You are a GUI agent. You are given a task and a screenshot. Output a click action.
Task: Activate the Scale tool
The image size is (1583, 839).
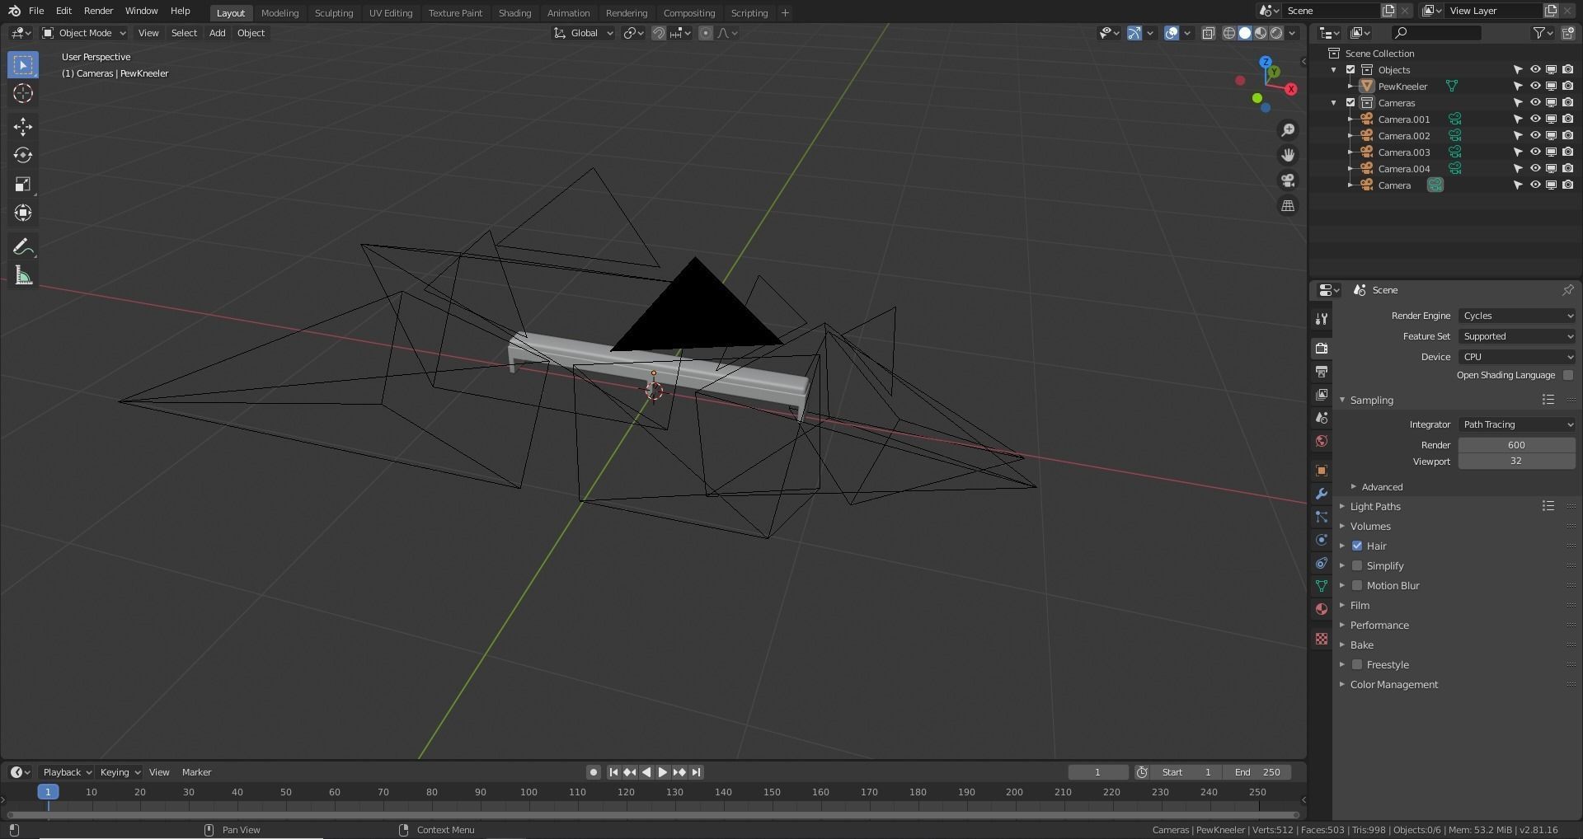pos(23,184)
